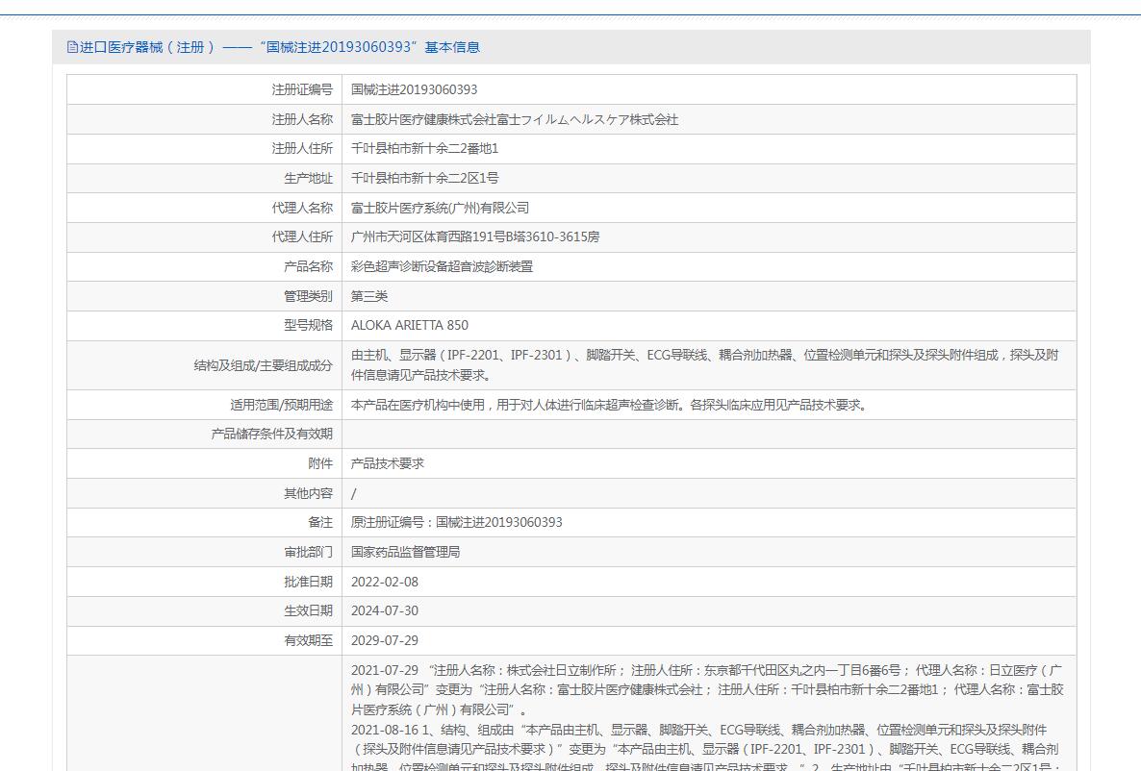
Task: Select the 注册人名称 row label
Action: [301, 119]
